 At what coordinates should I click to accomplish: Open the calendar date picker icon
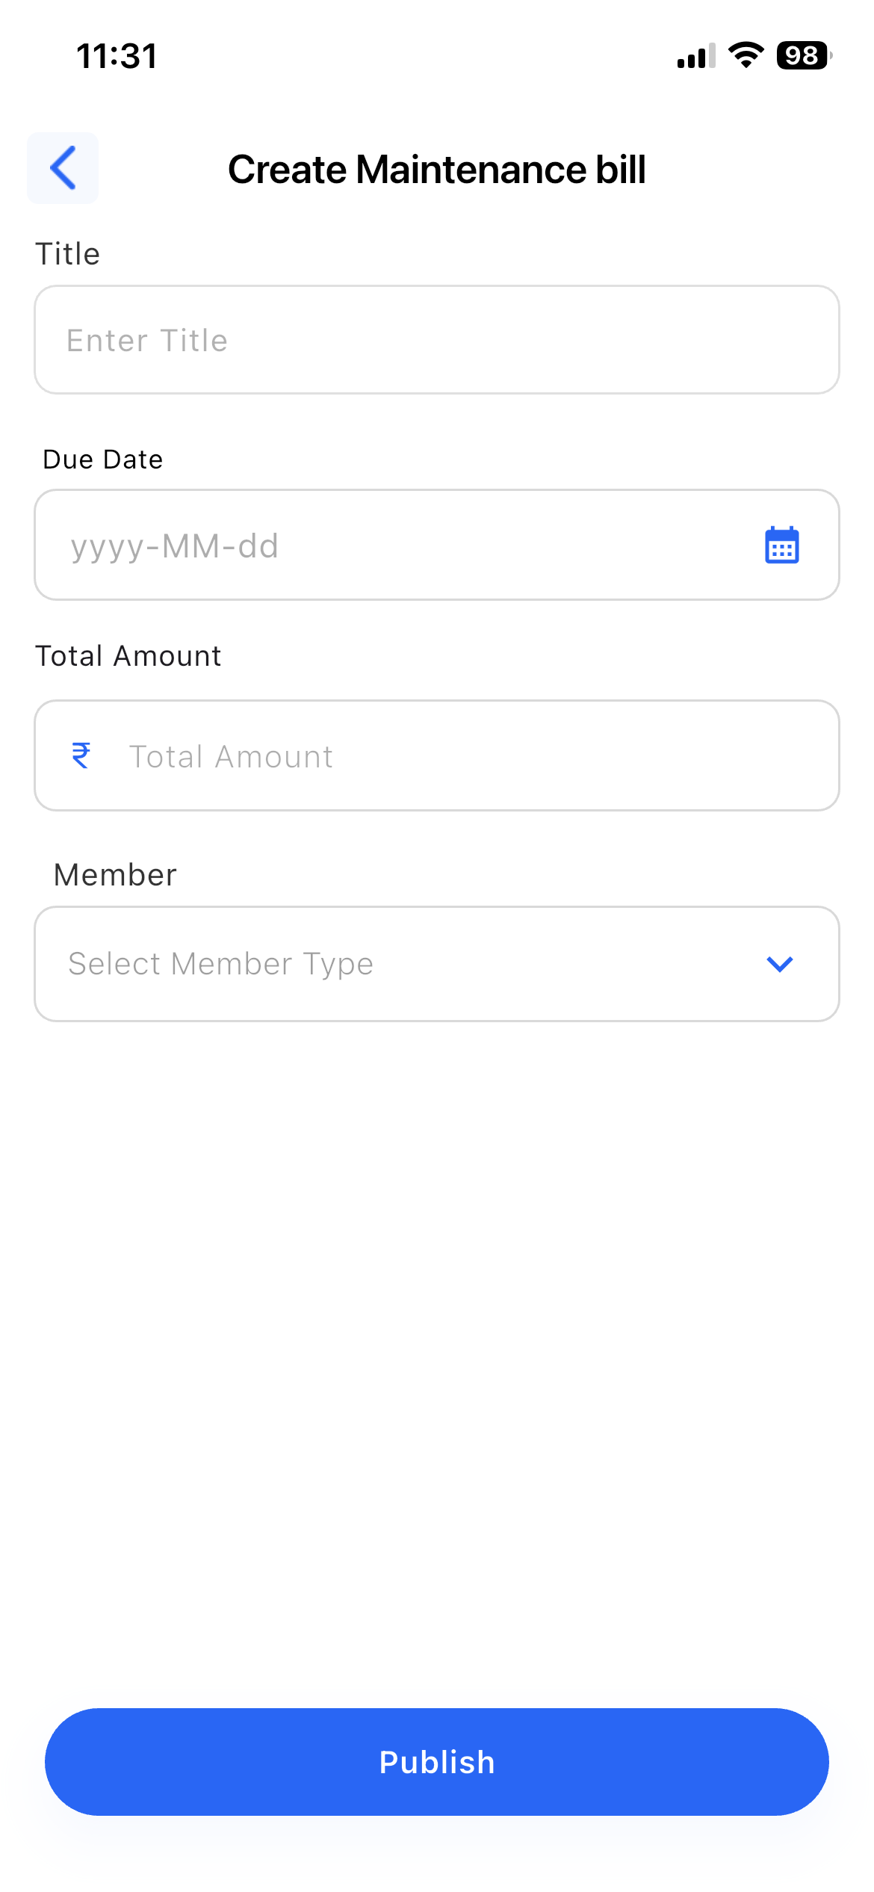781,545
